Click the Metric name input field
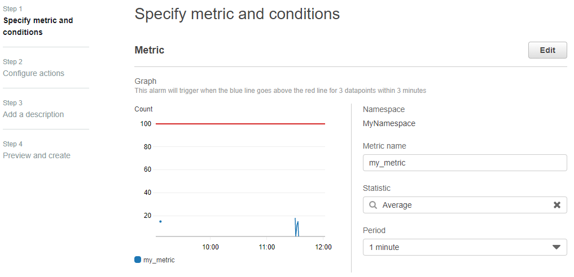This screenshot has width=574, height=277. [x=465, y=163]
